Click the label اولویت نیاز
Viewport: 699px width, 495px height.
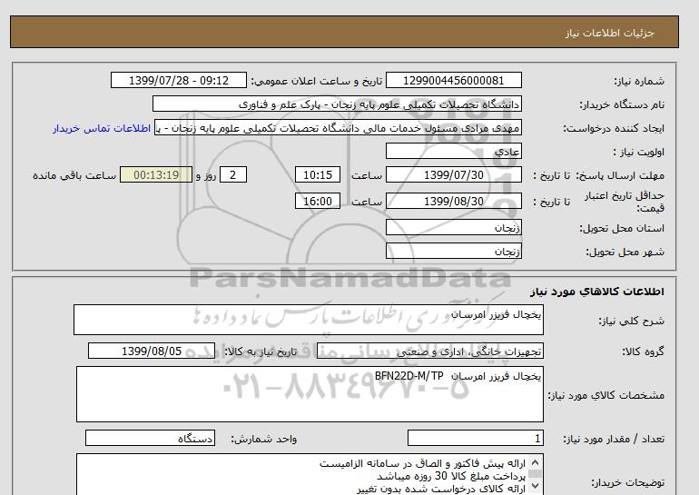(x=638, y=152)
